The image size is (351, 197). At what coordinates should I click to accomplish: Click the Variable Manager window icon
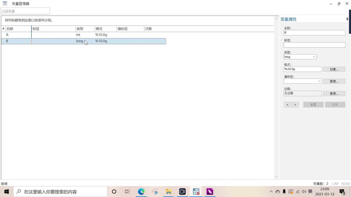(x=5, y=4)
